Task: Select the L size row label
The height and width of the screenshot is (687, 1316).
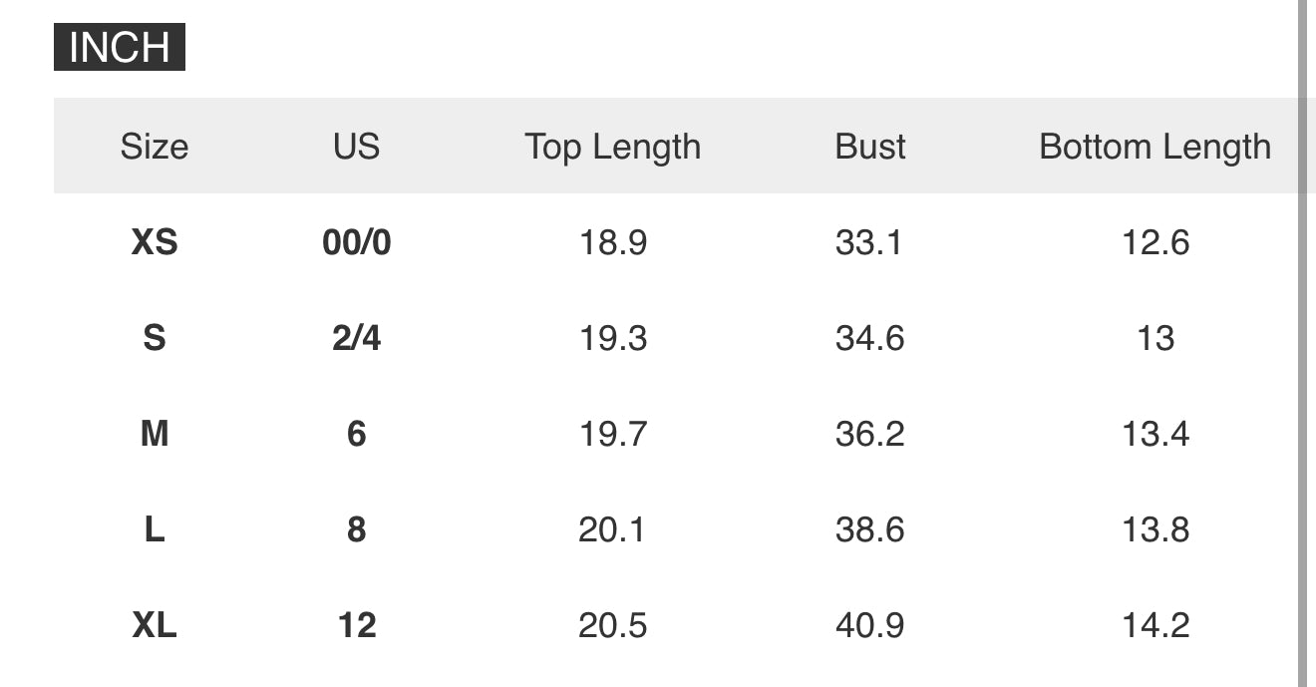Action: pyautogui.click(x=155, y=529)
